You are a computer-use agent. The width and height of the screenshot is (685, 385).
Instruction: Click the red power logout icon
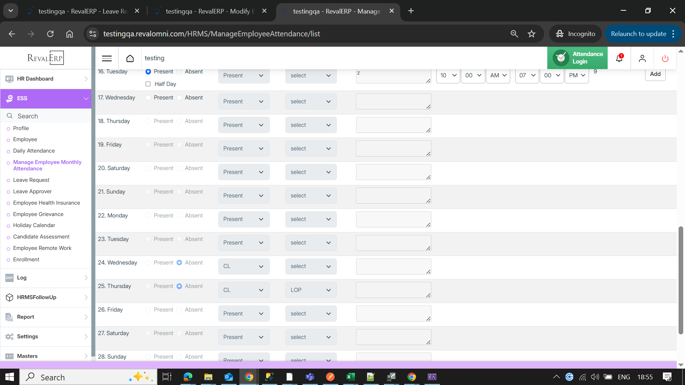click(665, 58)
